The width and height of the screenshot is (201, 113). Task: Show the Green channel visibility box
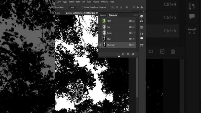click(100, 33)
